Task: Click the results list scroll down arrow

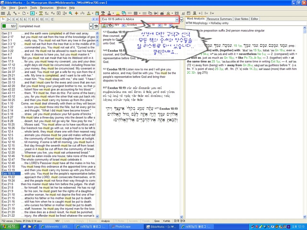Action: [x=97, y=216]
